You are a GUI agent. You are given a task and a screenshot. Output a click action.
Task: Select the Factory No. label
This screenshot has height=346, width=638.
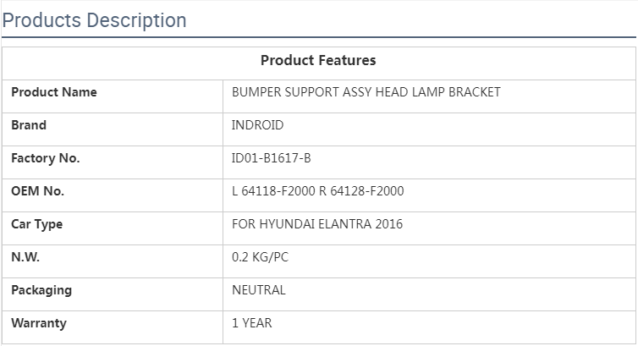[45, 158]
